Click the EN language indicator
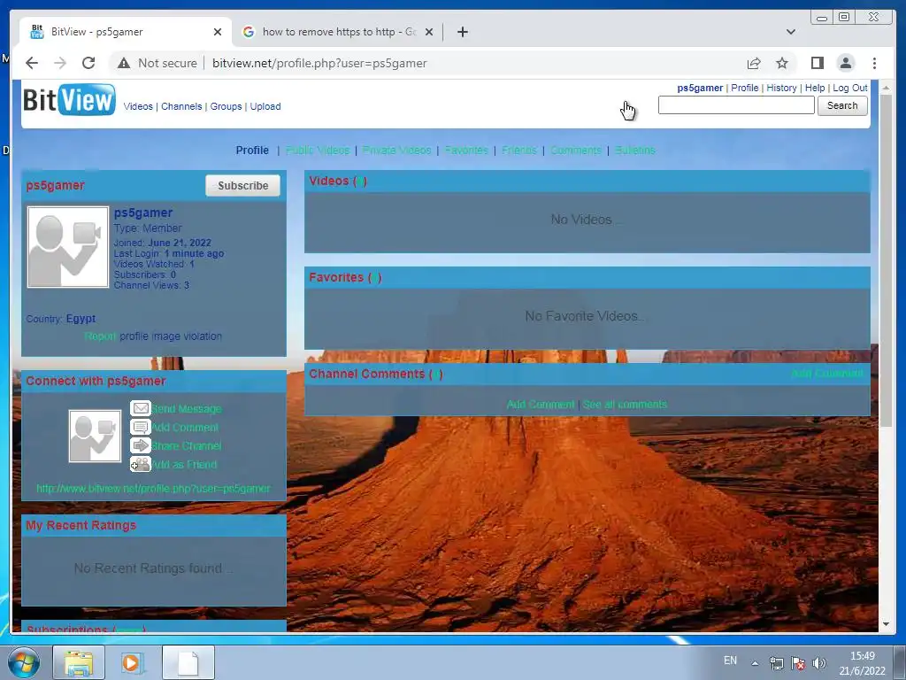 coord(730,661)
